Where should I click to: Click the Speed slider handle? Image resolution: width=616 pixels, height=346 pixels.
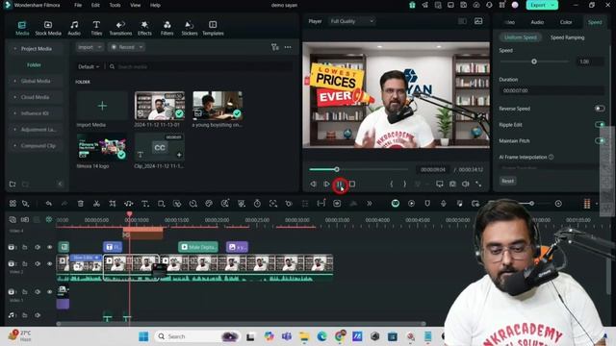[x=534, y=62]
